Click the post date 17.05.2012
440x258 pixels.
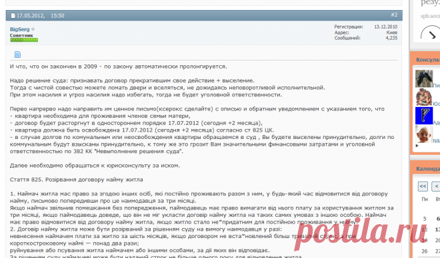point(30,16)
